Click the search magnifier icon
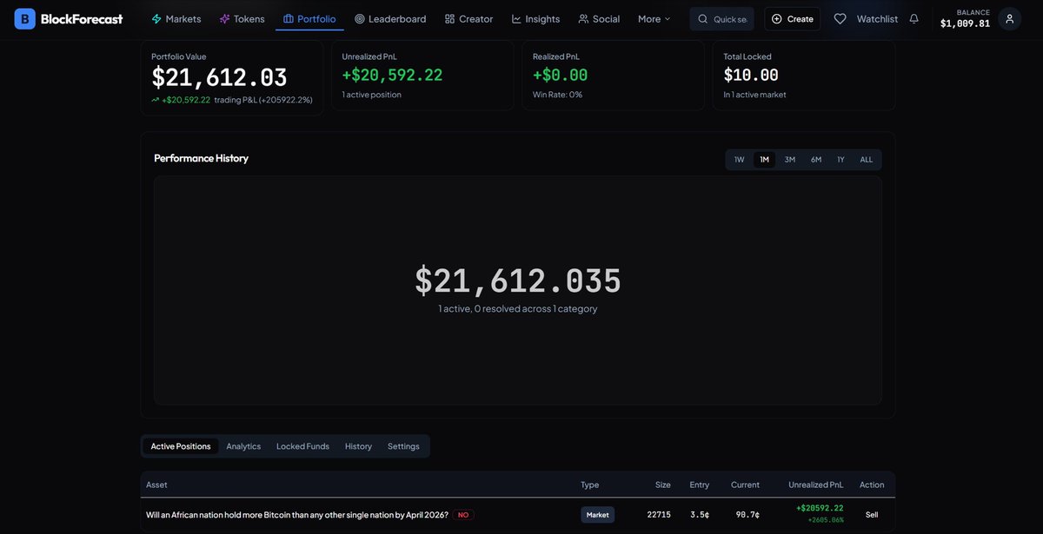 [703, 19]
